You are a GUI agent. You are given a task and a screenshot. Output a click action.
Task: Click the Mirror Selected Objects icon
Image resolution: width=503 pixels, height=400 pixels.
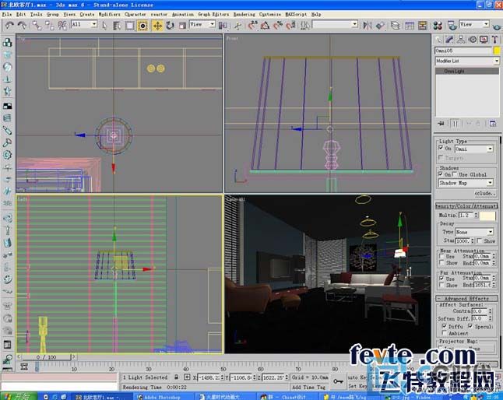[x=368, y=26]
